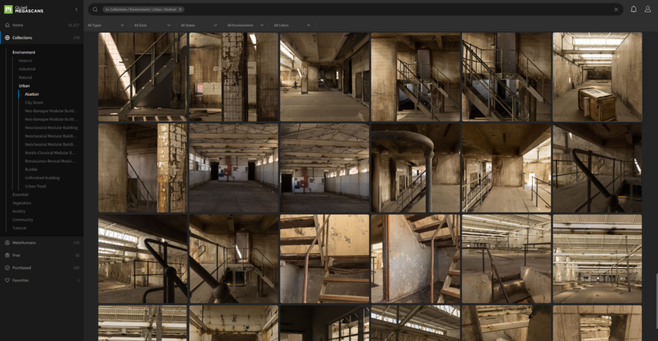
Task: Click the MetaHumans icon
Action: 7,243
